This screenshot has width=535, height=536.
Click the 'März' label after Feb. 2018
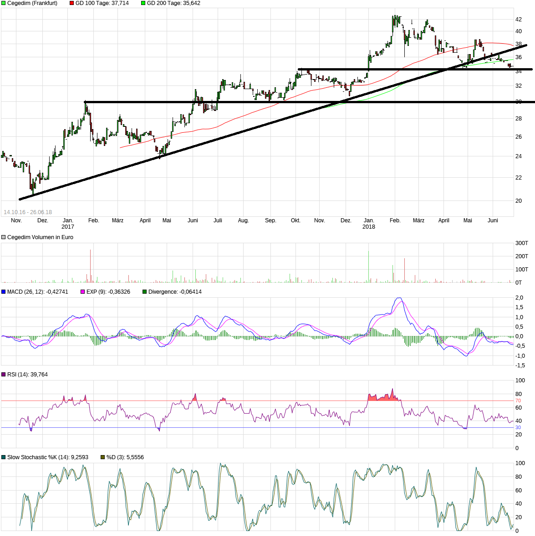(418, 220)
